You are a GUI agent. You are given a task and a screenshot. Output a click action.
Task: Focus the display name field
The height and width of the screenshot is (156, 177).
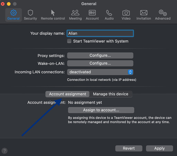(100, 33)
